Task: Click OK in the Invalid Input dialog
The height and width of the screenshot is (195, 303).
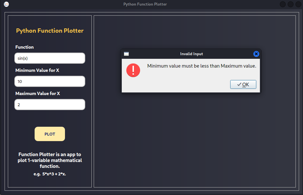Action: [243, 85]
